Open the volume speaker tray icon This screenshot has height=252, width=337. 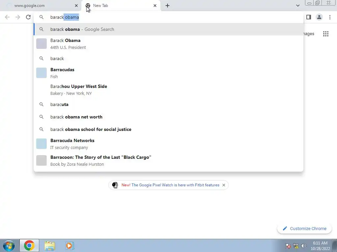pos(303,246)
